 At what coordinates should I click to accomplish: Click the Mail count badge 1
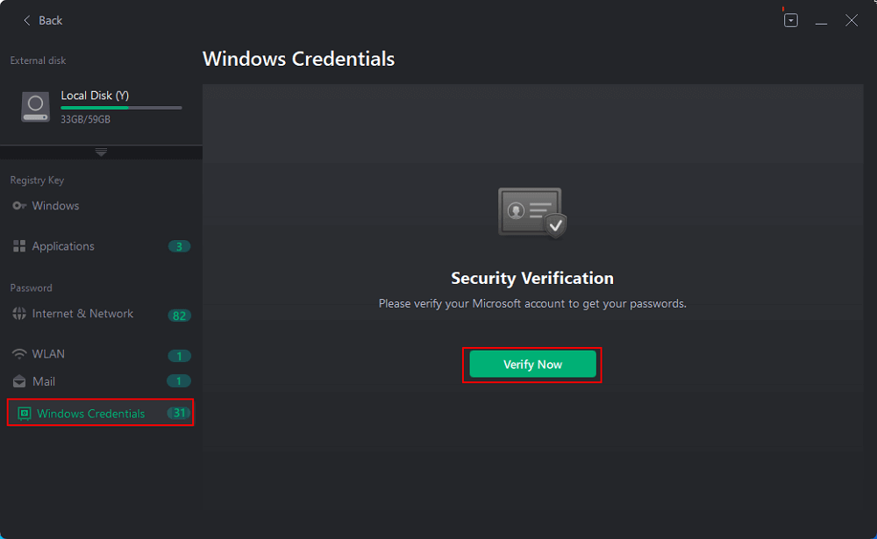pyautogui.click(x=179, y=381)
